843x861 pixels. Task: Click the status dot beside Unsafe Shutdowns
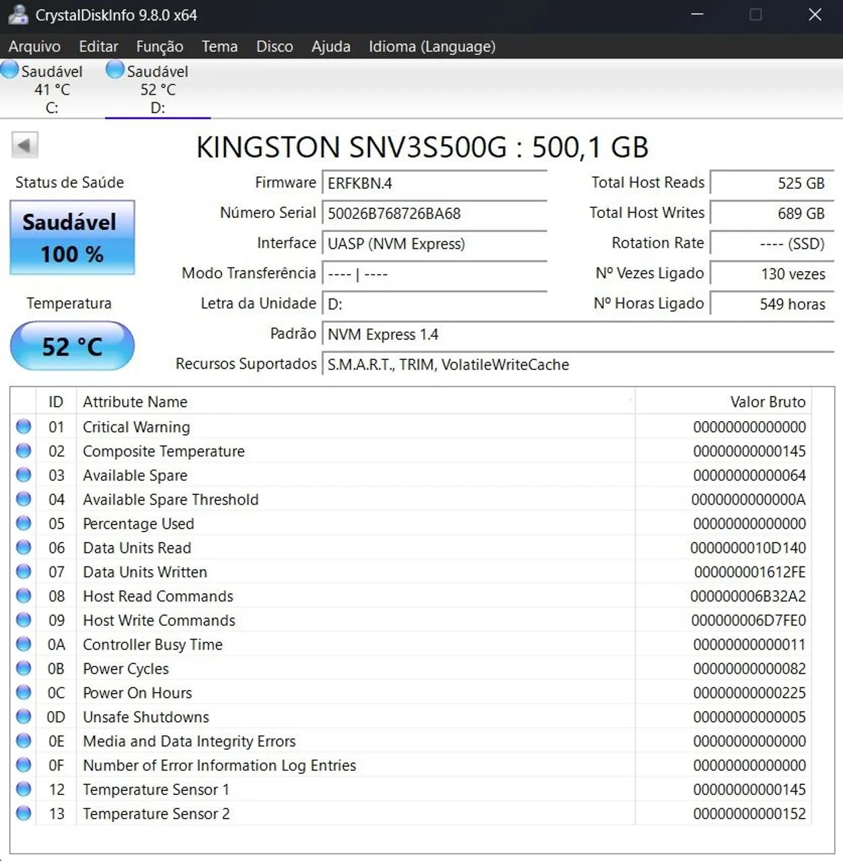(23, 716)
